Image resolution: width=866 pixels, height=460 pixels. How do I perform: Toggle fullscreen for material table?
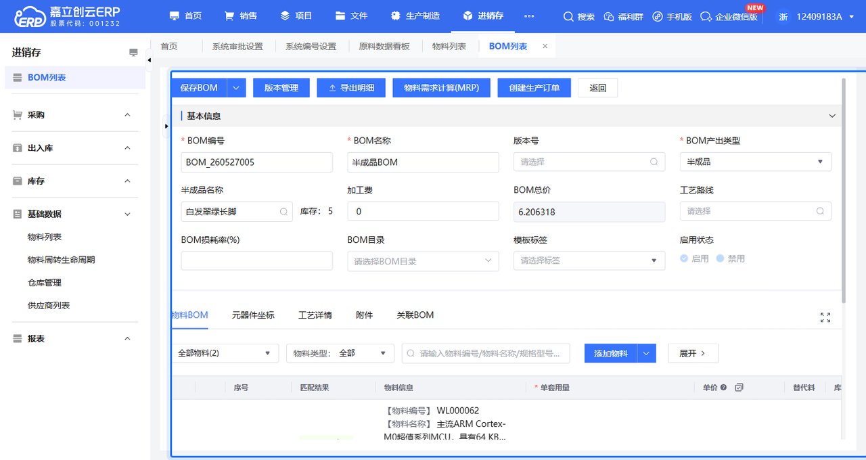(825, 317)
